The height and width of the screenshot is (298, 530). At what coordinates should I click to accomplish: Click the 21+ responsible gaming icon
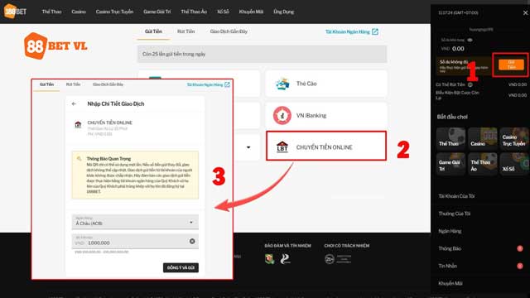[330, 259]
